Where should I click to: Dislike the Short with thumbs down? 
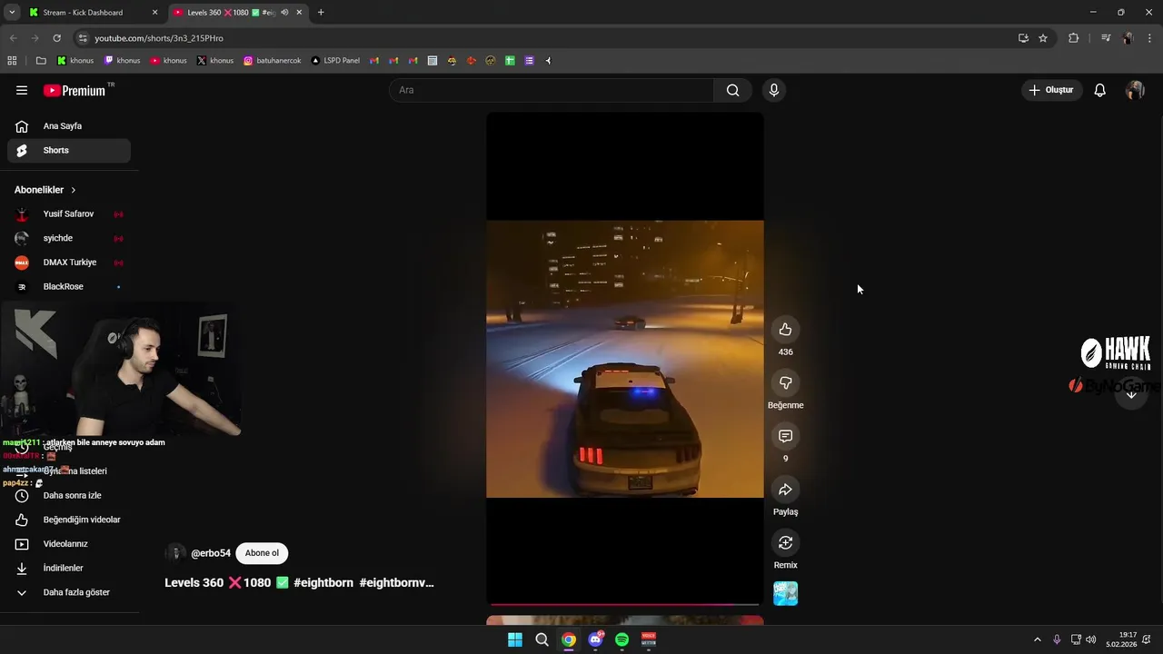click(x=786, y=382)
